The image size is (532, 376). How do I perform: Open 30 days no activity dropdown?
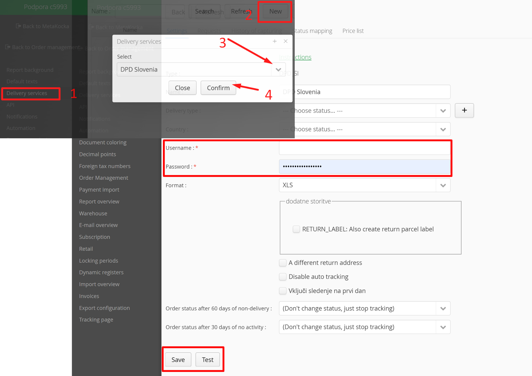pyautogui.click(x=443, y=327)
